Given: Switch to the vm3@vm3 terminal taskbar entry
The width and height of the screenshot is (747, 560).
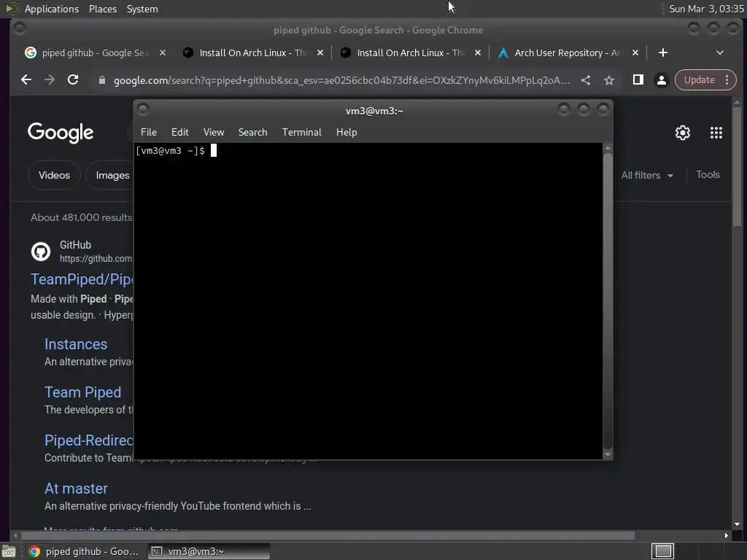Looking at the screenshot, I should point(209,551).
